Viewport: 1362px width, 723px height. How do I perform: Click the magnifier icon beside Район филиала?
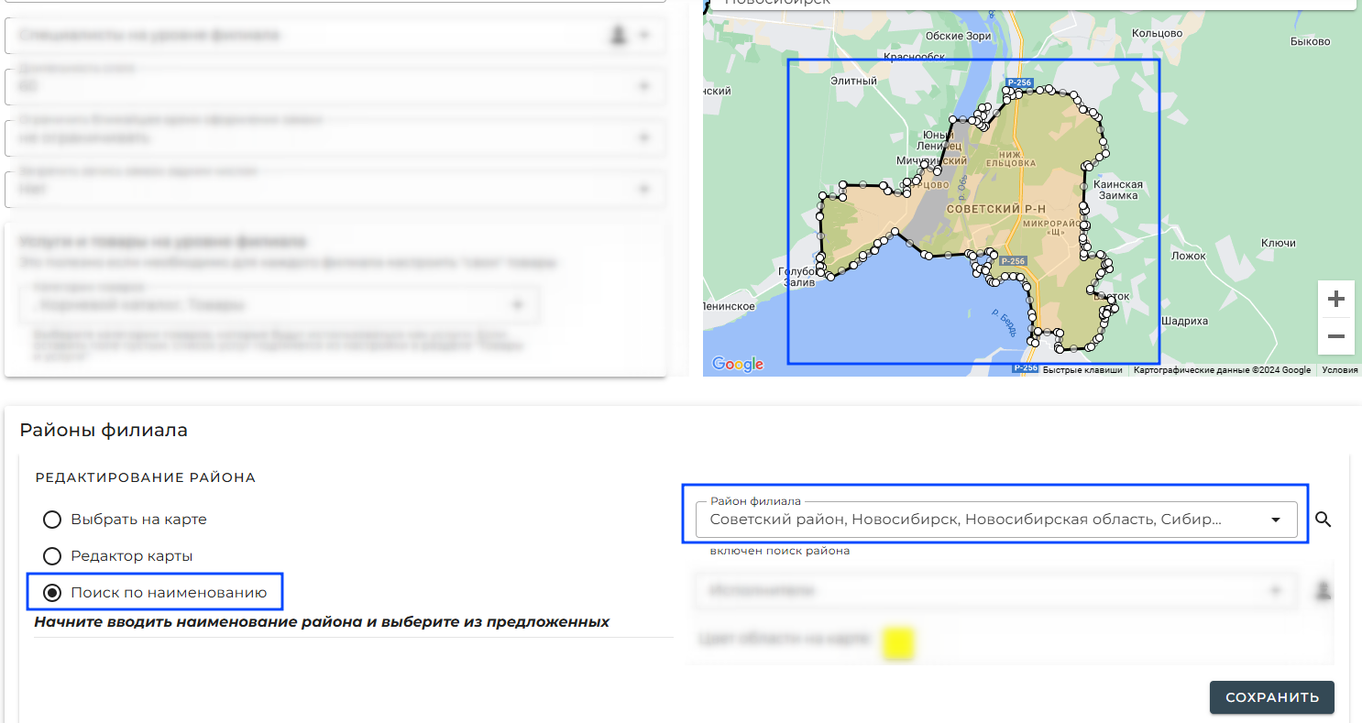point(1323,520)
